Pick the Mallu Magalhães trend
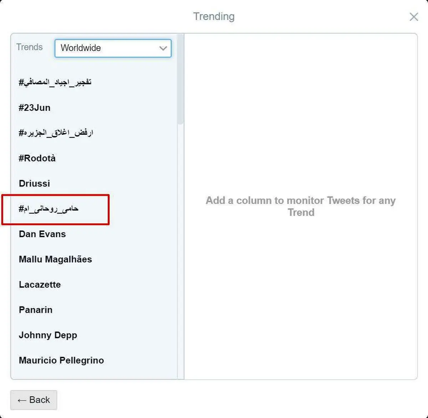This screenshot has width=428, height=418. (55, 259)
